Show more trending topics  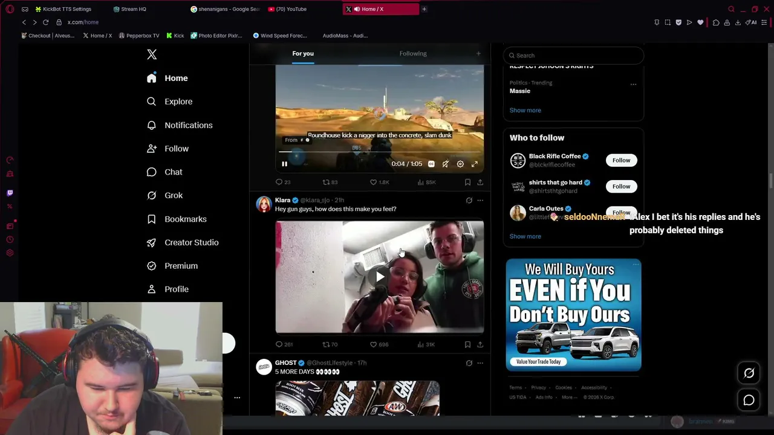[525, 111]
